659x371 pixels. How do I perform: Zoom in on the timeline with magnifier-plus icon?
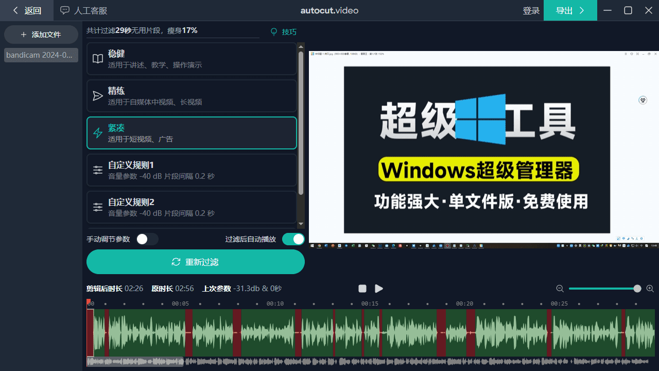pyautogui.click(x=650, y=289)
